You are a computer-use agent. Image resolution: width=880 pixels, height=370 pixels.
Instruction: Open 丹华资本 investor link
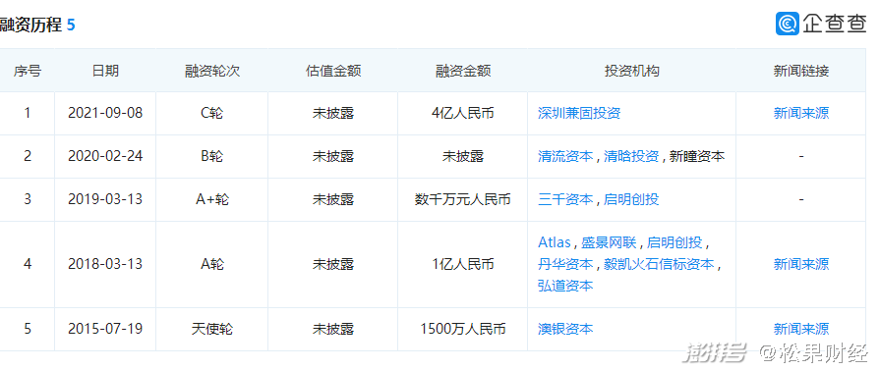[565, 264]
